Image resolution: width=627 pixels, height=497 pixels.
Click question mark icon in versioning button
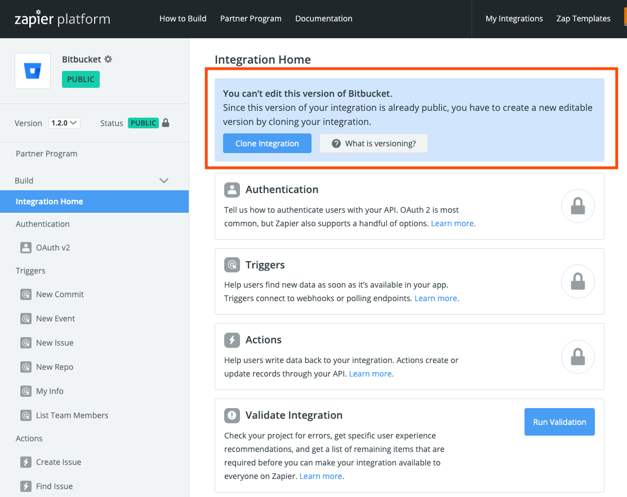(336, 144)
